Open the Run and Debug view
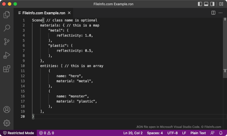The height and width of the screenshot is (136, 227). (7, 56)
